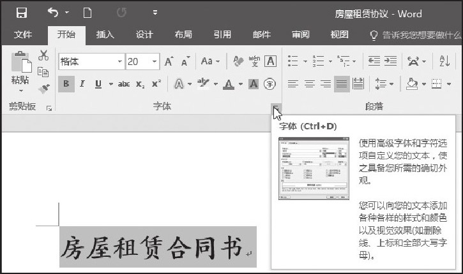The image size is (463, 274).
Task: Select the 引用 tab
Action: pos(222,34)
